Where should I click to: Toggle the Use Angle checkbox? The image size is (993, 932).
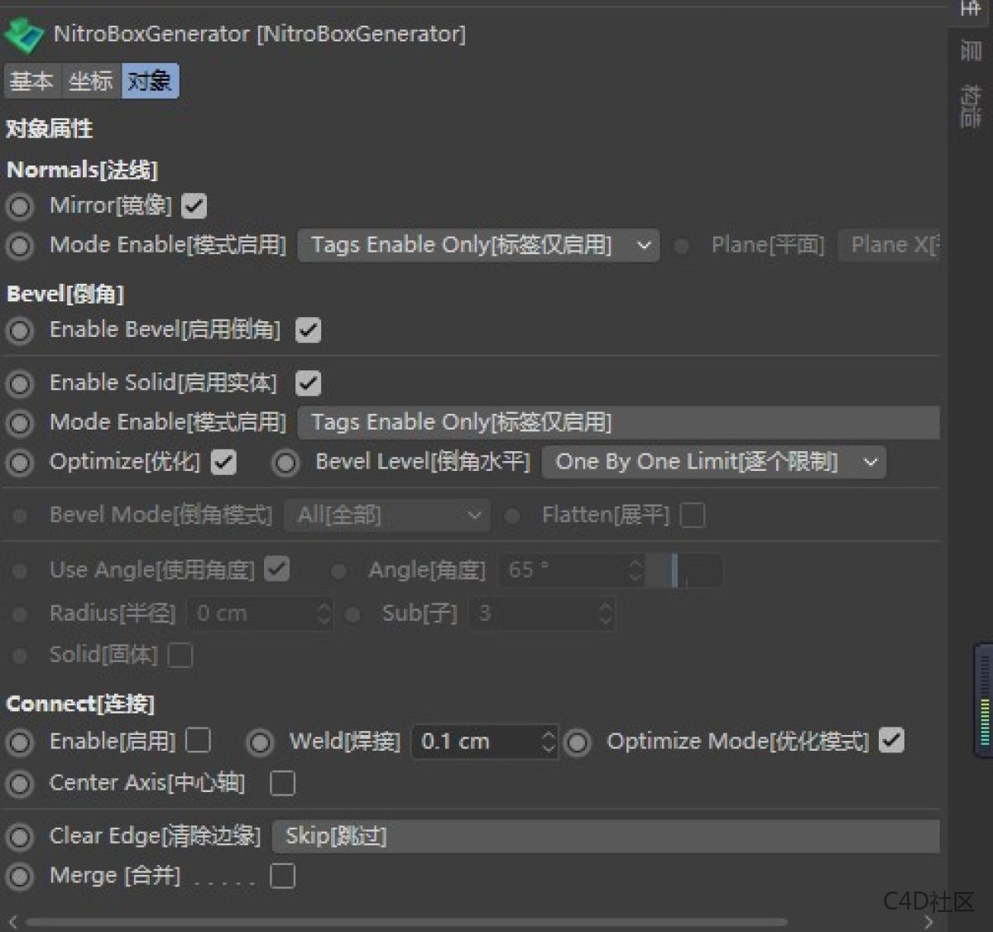click(x=277, y=569)
